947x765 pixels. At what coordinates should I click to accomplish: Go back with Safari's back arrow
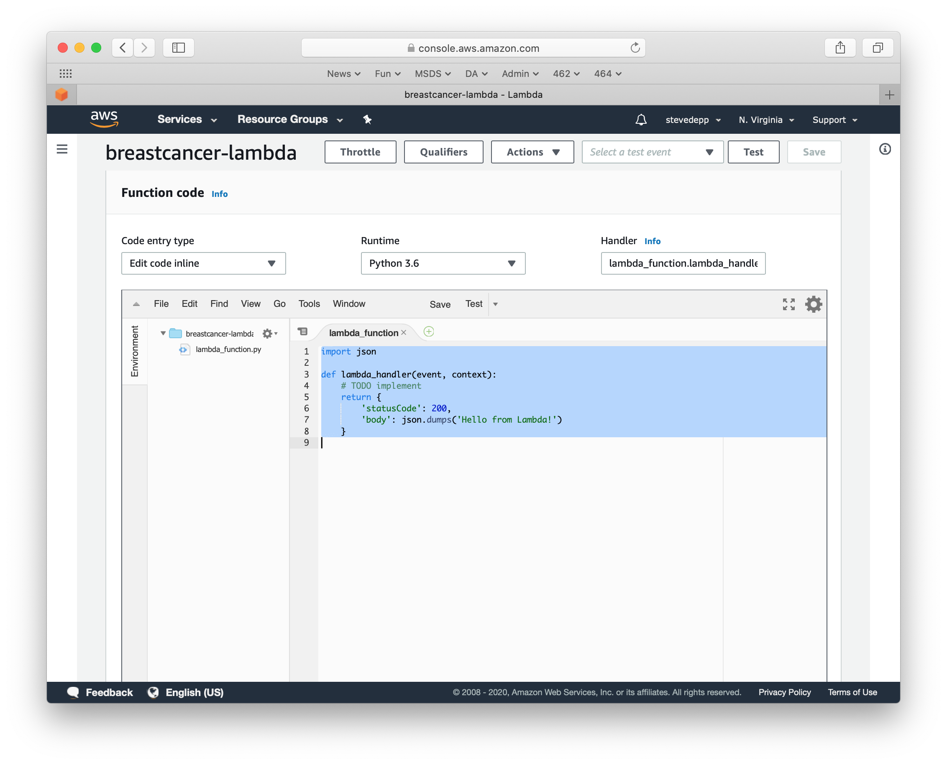click(x=123, y=48)
